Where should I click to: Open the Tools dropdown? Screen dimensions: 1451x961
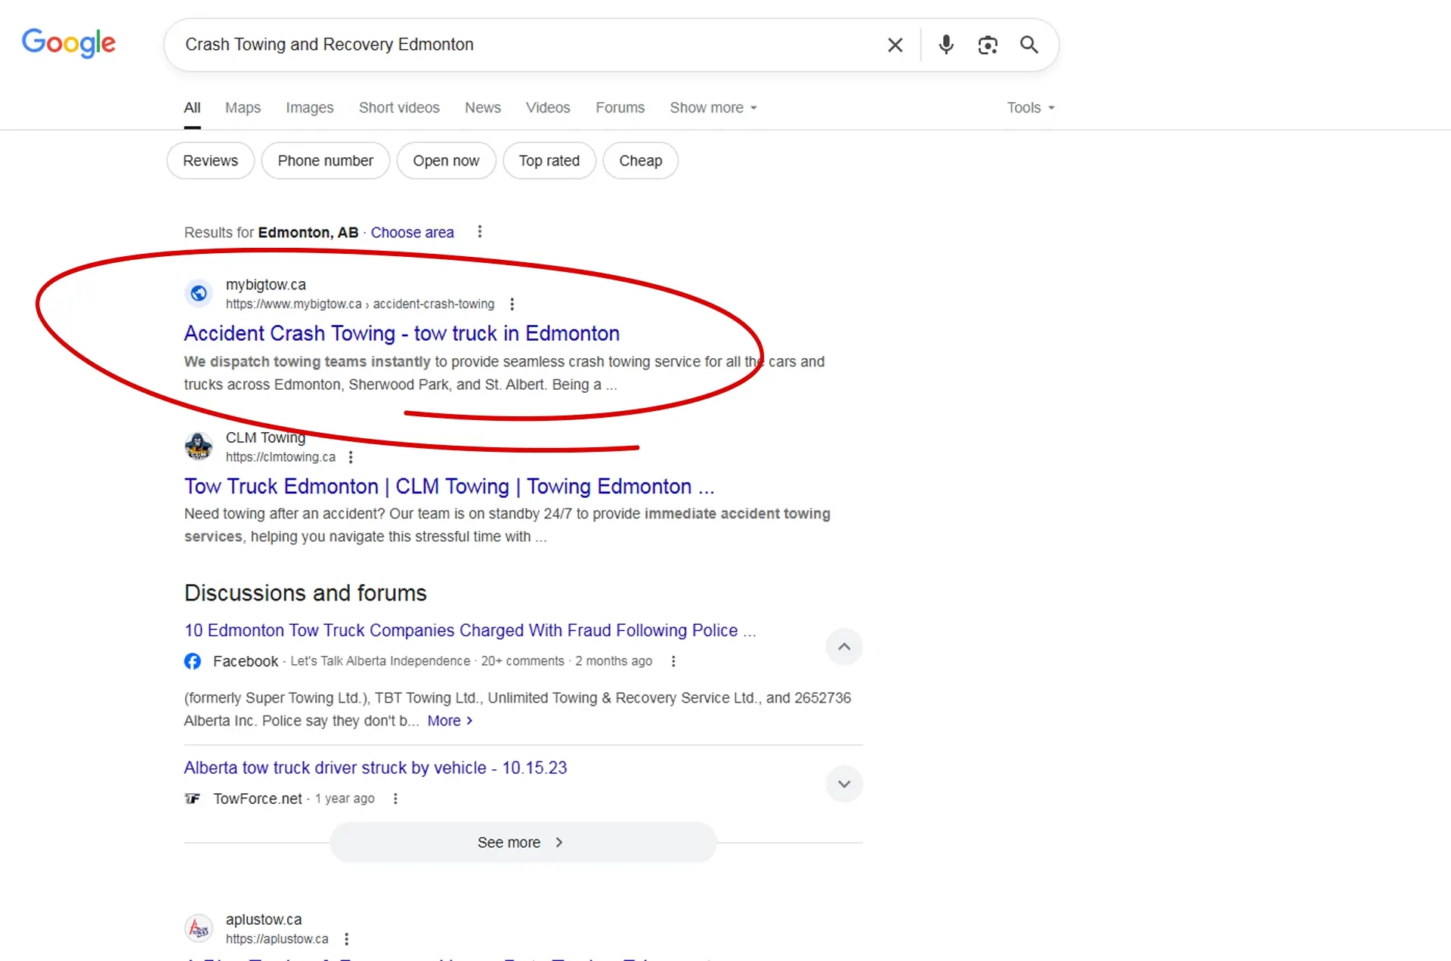(1030, 107)
